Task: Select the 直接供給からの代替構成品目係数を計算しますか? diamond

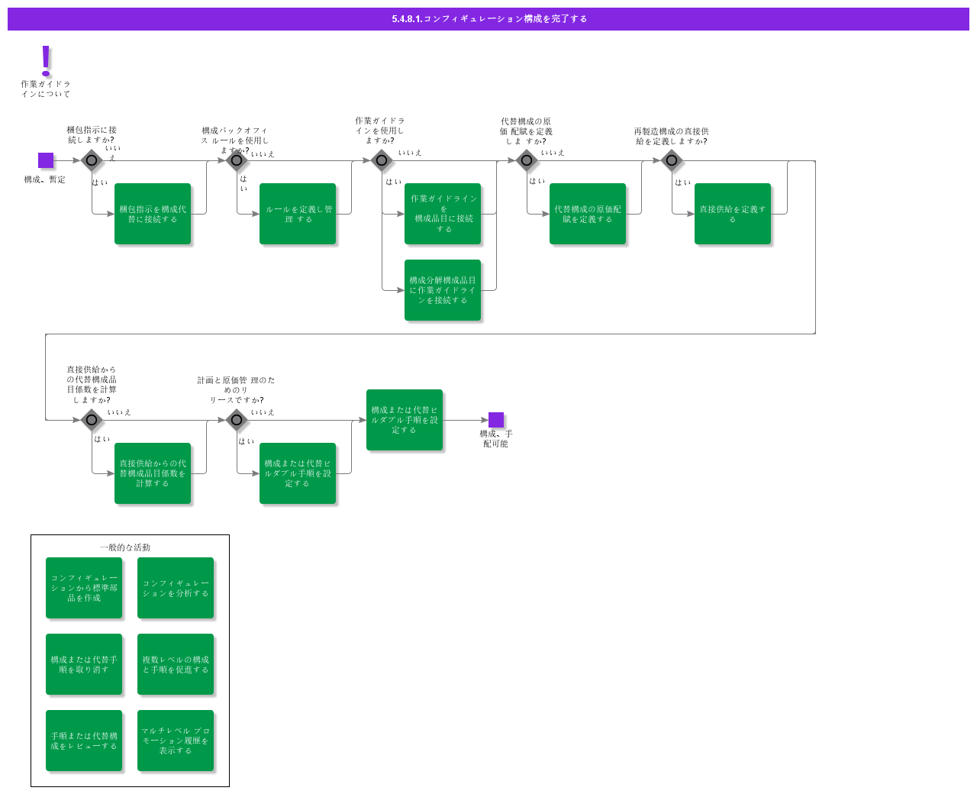Action: (x=90, y=420)
